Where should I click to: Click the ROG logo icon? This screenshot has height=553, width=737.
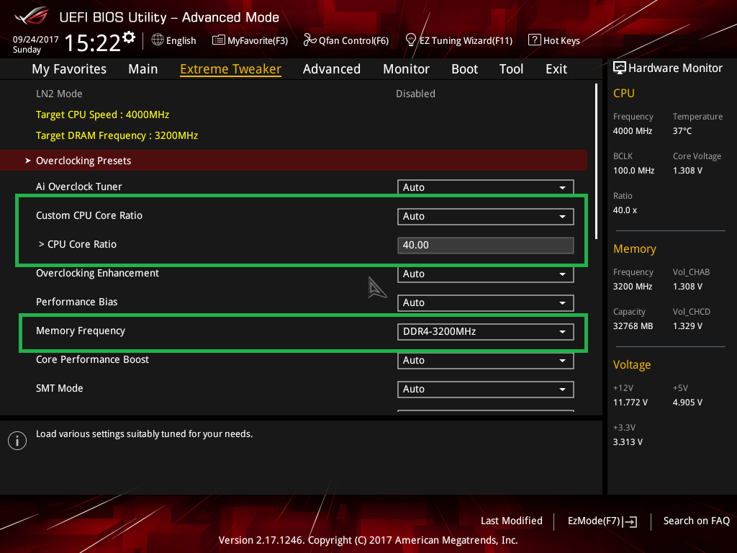[x=32, y=16]
